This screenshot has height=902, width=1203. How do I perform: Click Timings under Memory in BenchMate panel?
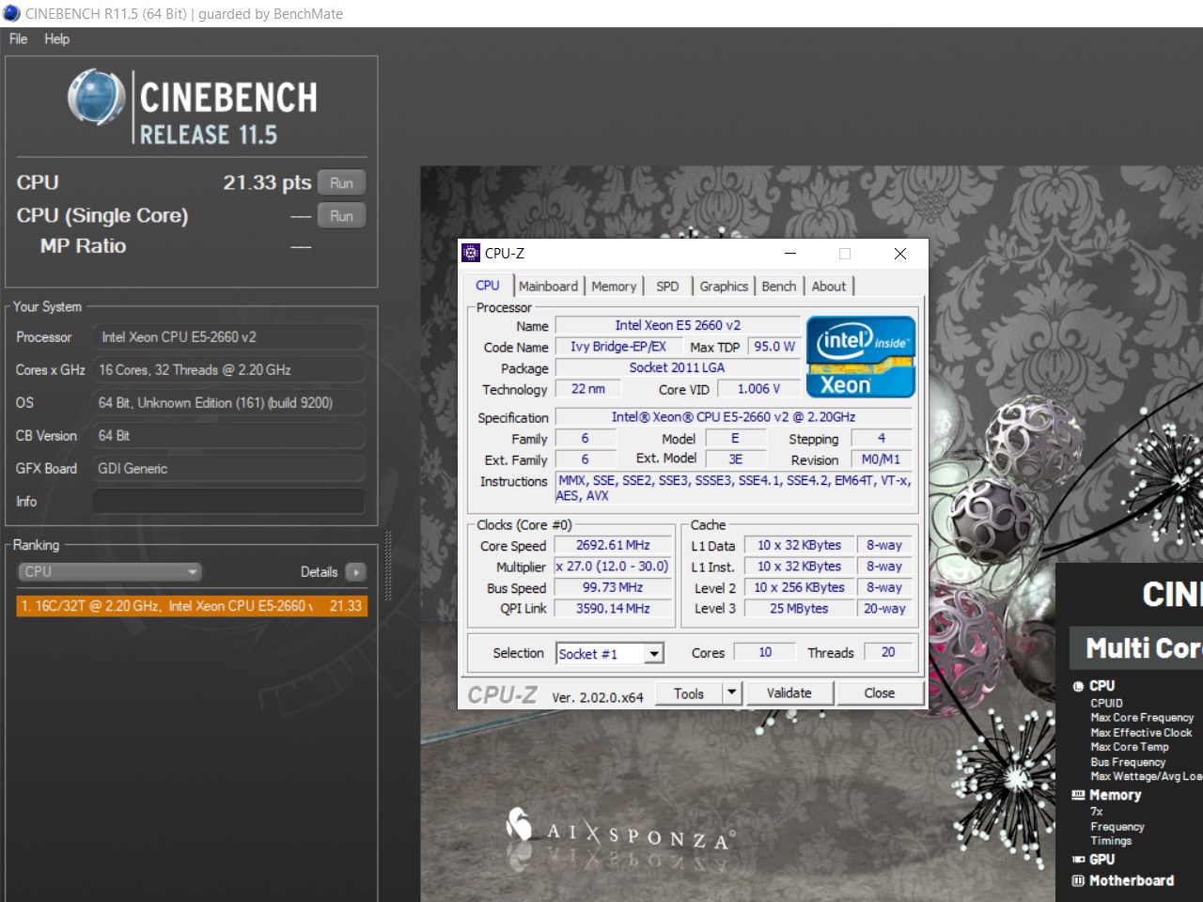(1111, 841)
